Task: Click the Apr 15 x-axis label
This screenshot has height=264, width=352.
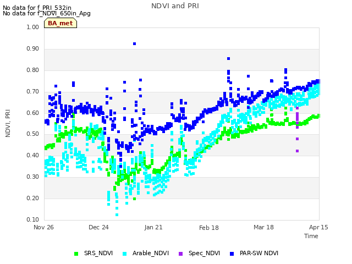Action: (x=318, y=227)
